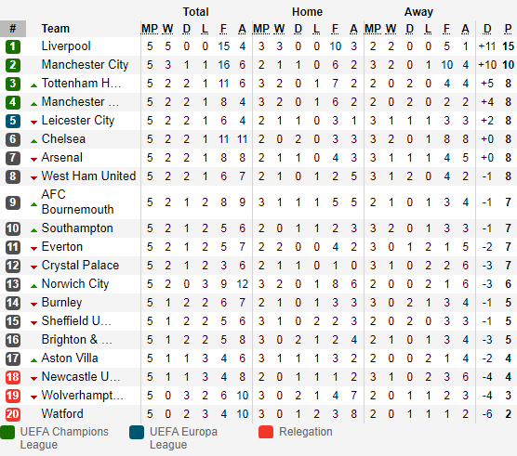
Task: Click the green up arrow beside Aston Villa
Action: tap(33, 360)
